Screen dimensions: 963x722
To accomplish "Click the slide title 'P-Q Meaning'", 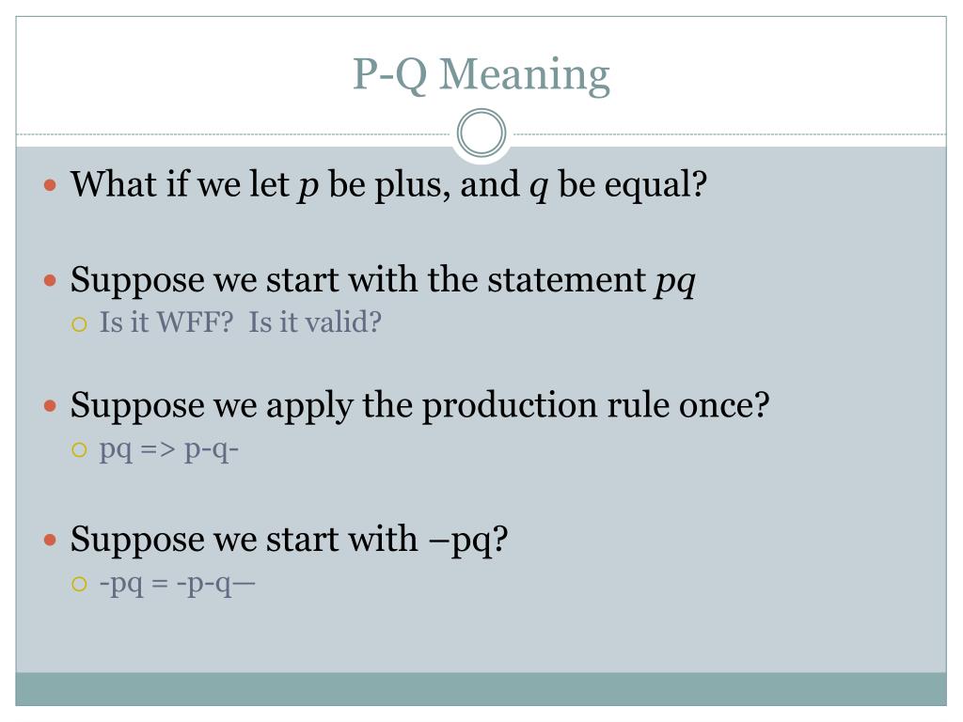I will pos(481,75).
